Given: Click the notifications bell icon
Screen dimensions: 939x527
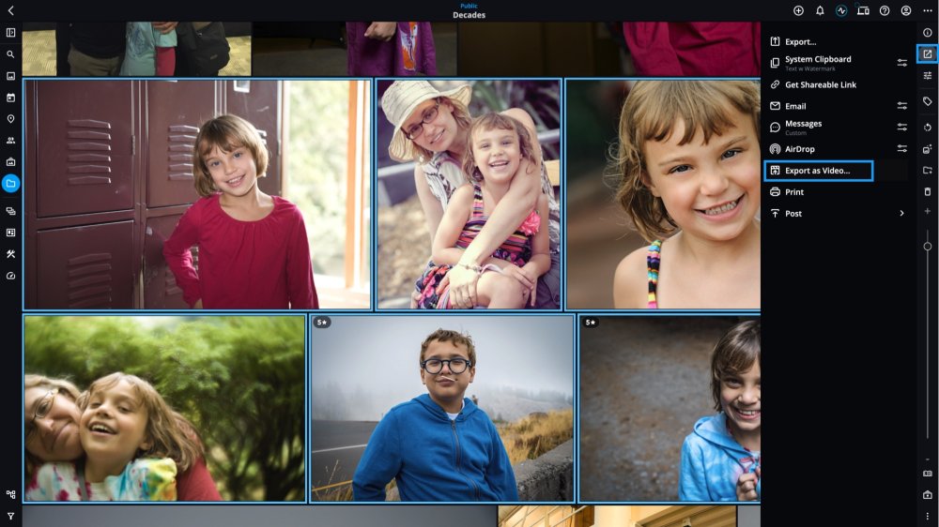Looking at the screenshot, I should coord(820,10).
